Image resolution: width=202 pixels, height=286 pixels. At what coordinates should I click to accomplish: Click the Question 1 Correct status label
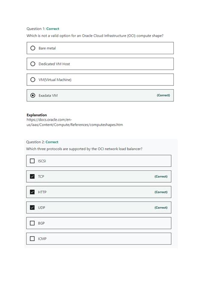tap(53, 29)
